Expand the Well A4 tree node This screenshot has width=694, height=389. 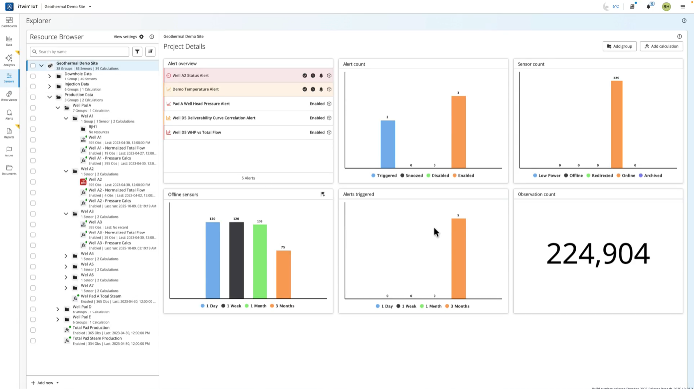(66, 256)
